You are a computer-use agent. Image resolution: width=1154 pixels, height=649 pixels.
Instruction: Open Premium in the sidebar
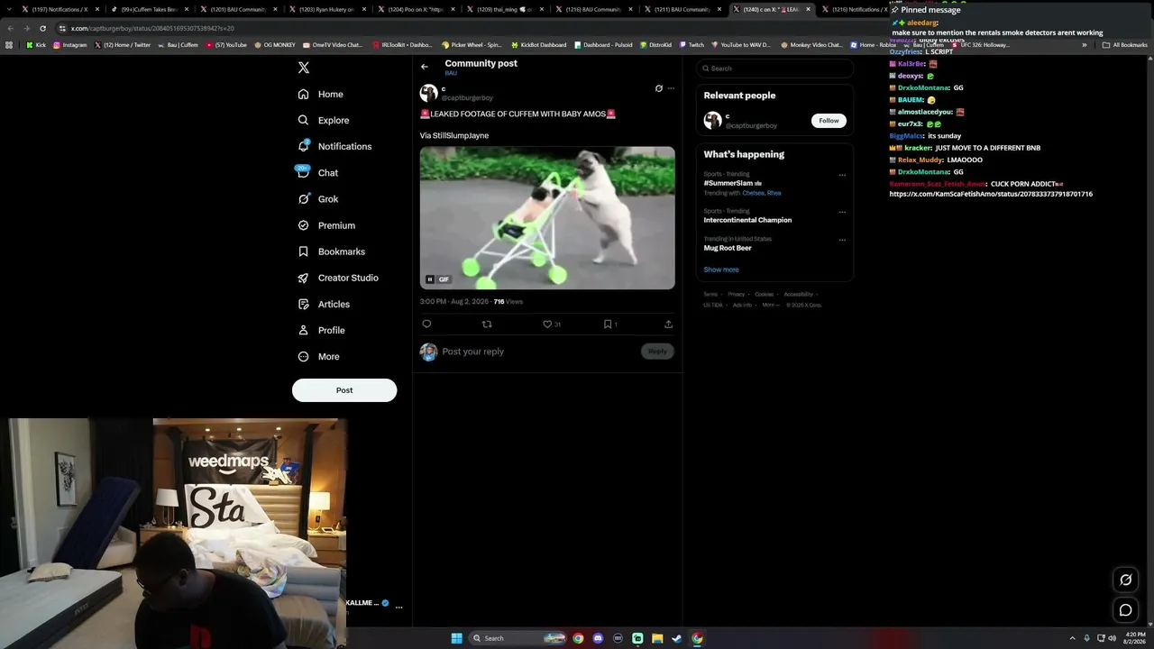tap(326, 225)
